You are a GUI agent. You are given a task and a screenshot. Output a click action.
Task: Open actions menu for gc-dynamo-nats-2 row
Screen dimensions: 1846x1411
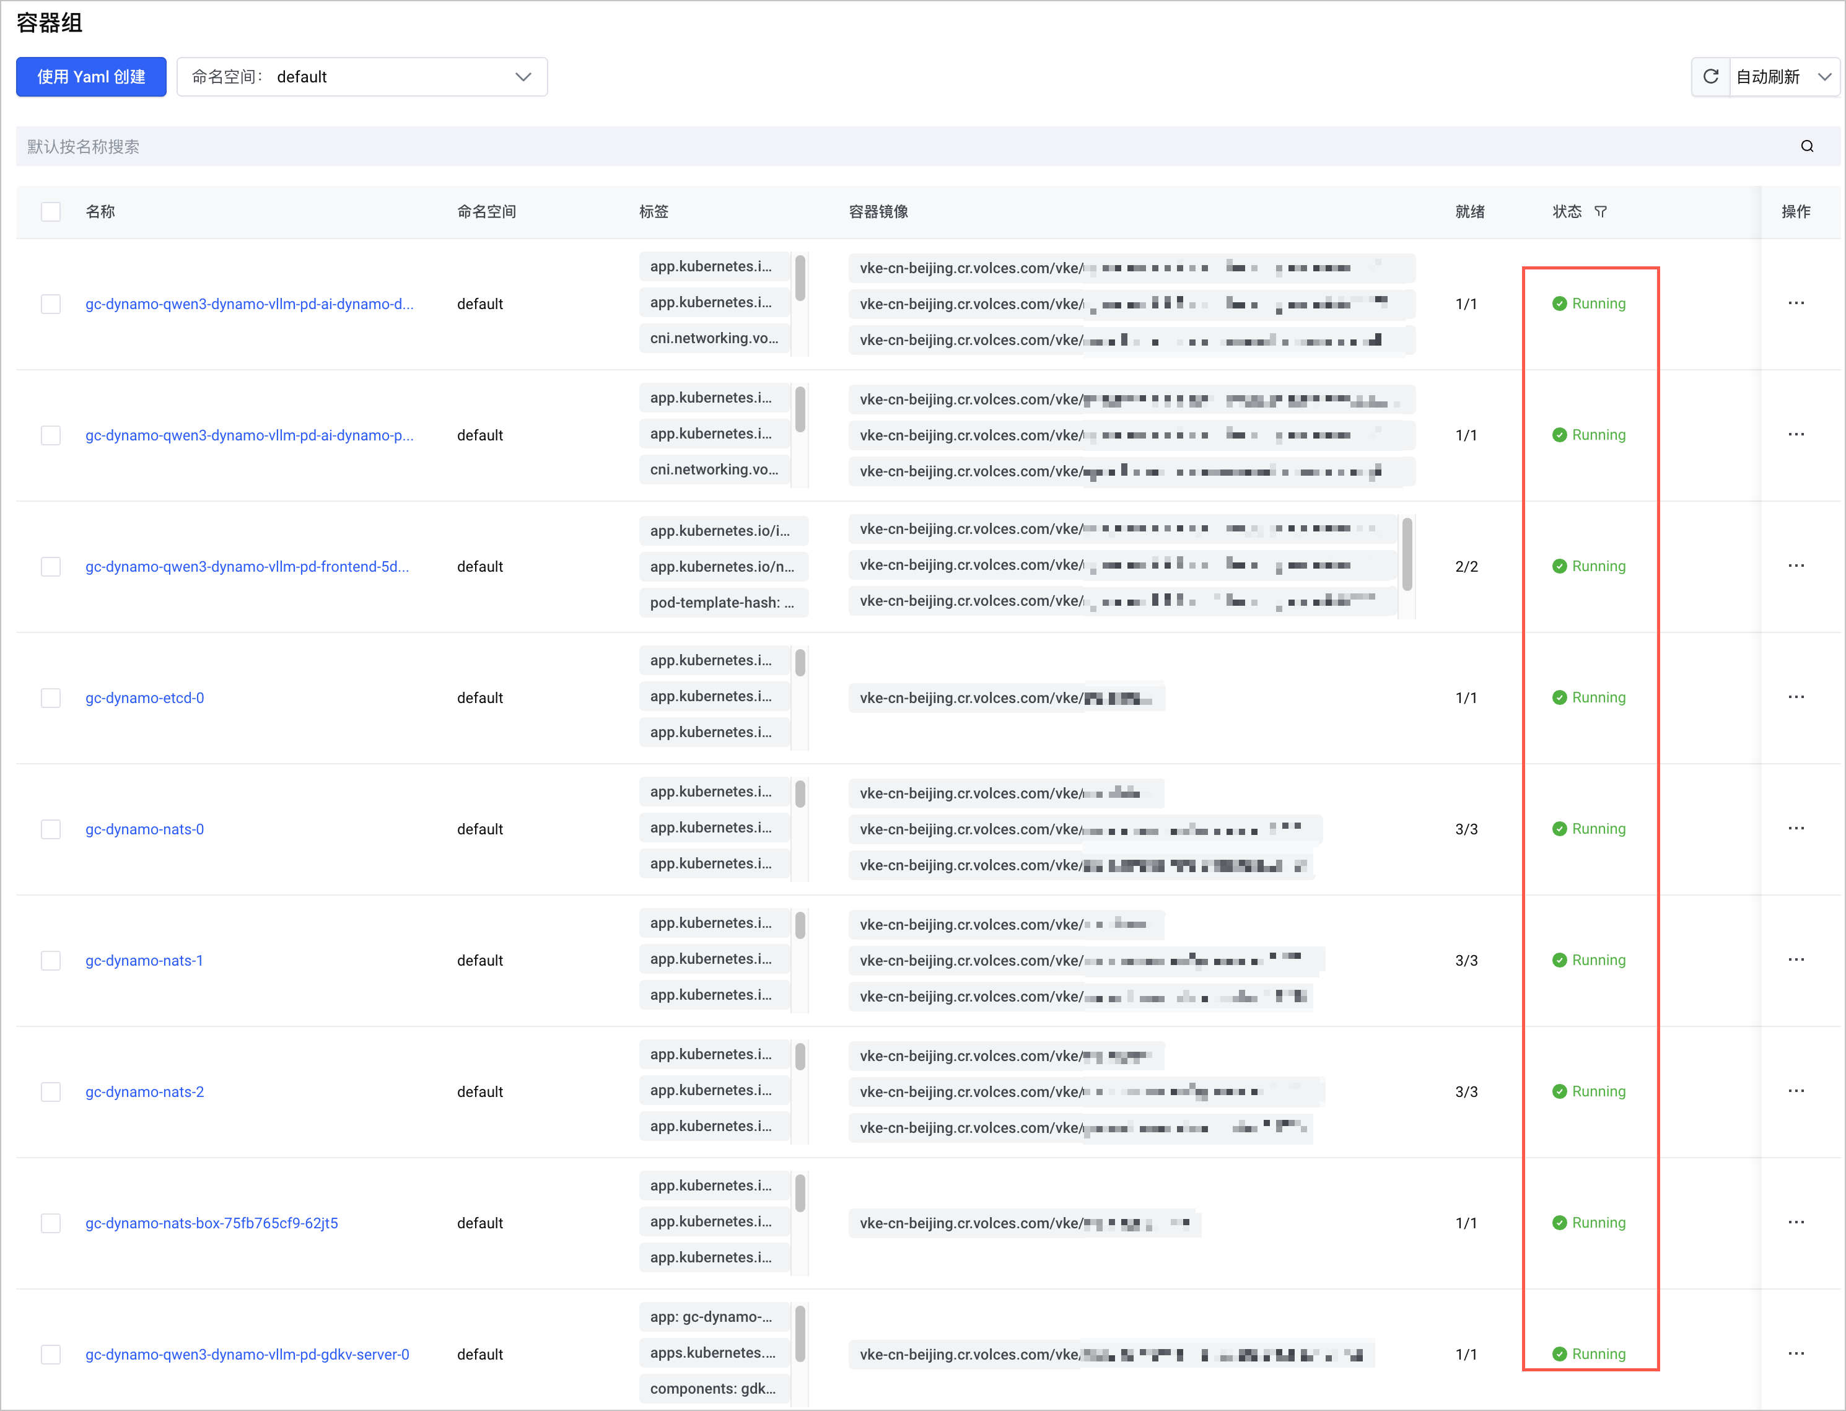1796,1091
